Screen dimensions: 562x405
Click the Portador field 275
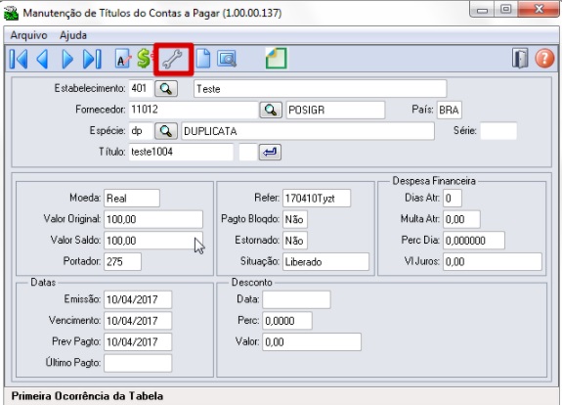pyautogui.click(x=122, y=261)
